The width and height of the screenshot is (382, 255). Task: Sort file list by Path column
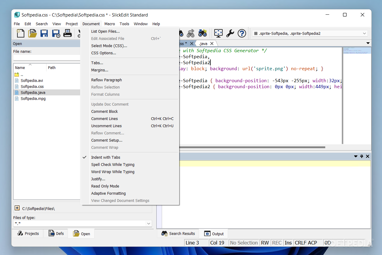click(x=63, y=67)
